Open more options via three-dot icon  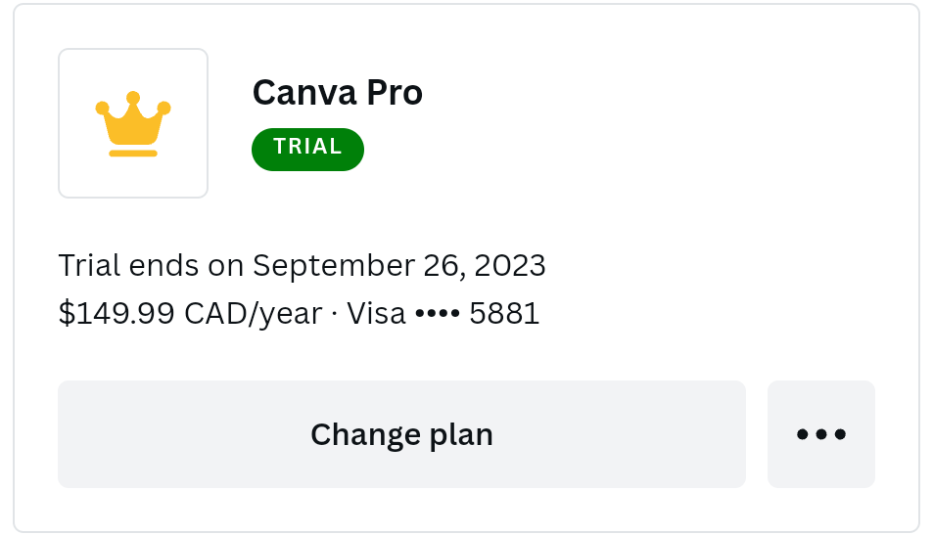click(x=820, y=434)
